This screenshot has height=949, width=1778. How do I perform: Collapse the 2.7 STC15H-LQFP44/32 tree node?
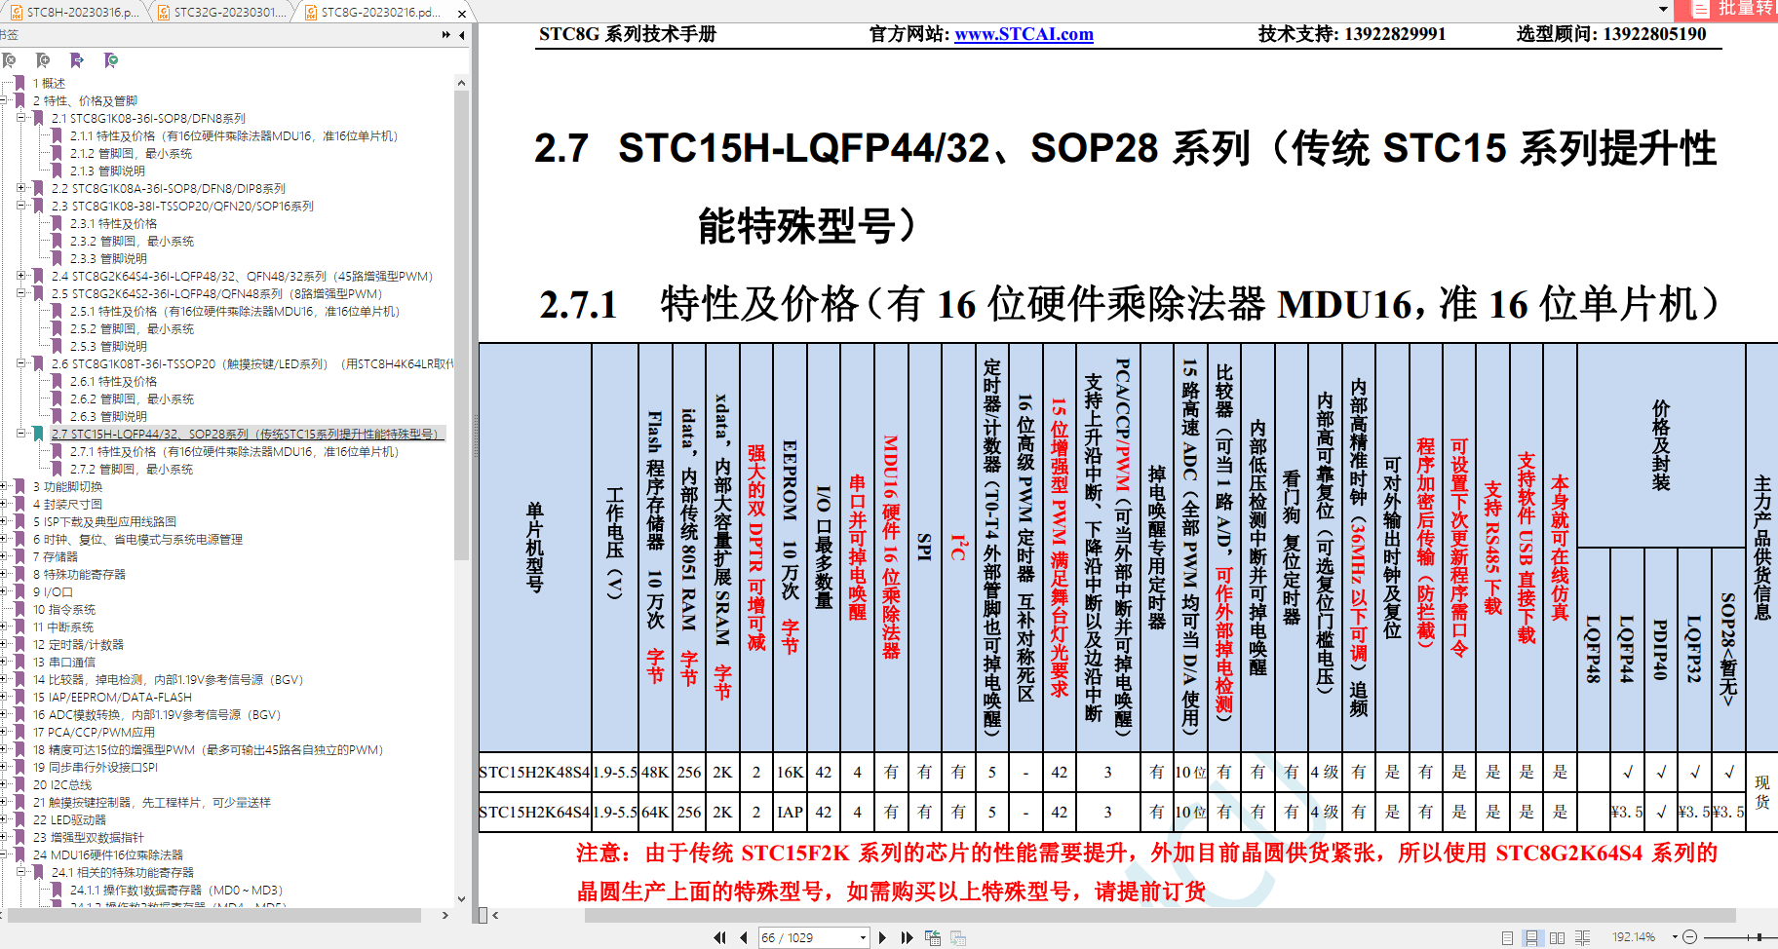pyautogui.click(x=20, y=434)
